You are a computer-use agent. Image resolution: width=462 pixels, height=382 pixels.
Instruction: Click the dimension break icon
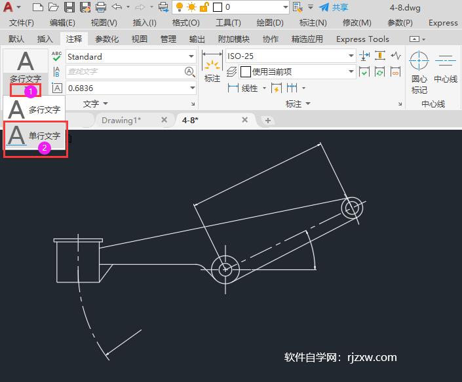point(364,56)
